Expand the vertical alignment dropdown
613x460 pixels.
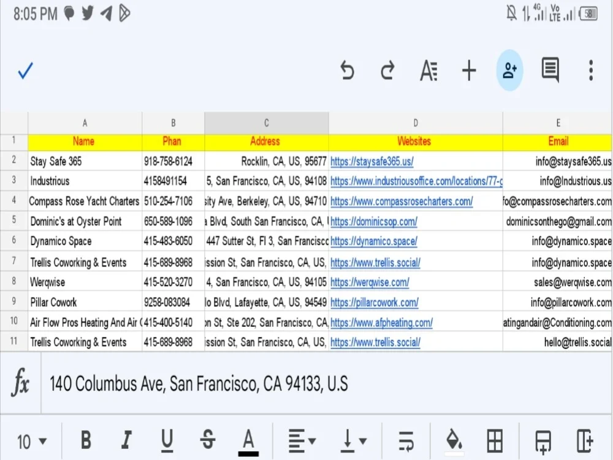pos(353,441)
